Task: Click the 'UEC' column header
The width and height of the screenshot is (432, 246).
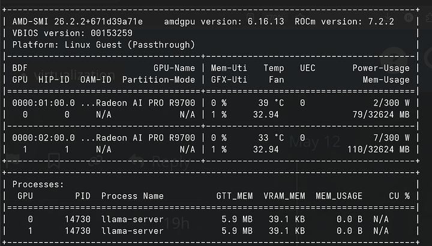Action: coord(307,68)
